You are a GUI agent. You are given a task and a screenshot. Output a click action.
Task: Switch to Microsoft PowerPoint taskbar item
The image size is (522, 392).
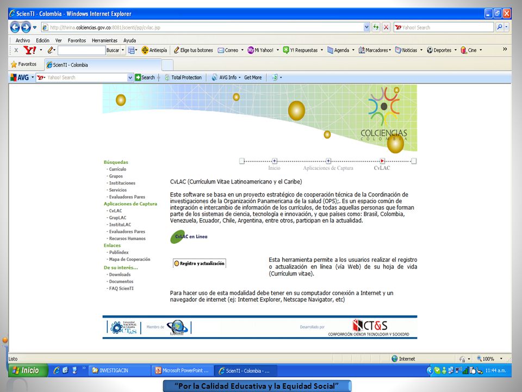tap(183, 370)
